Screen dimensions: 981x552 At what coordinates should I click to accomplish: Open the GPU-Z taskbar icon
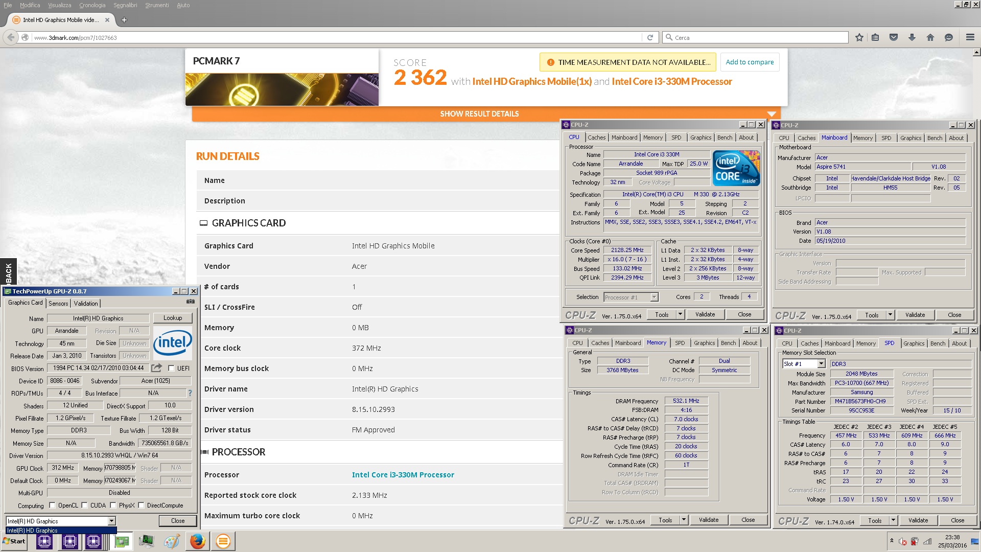coord(122,541)
